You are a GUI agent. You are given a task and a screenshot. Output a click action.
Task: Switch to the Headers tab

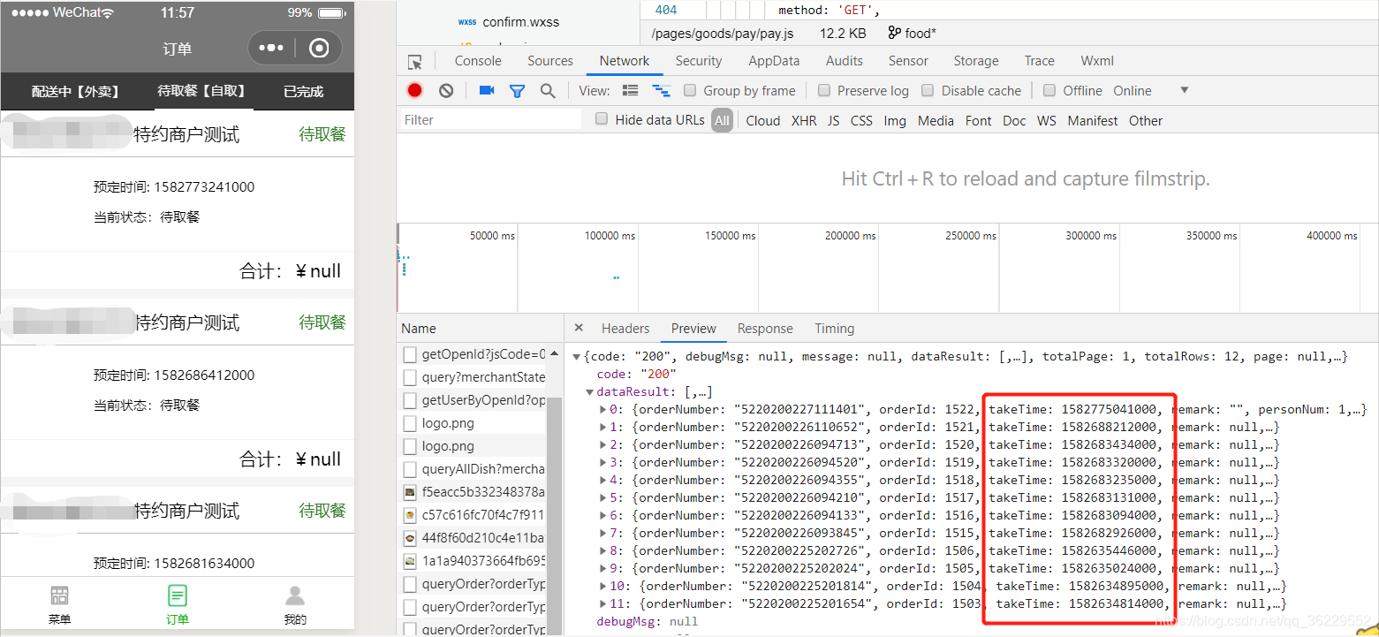coord(625,329)
